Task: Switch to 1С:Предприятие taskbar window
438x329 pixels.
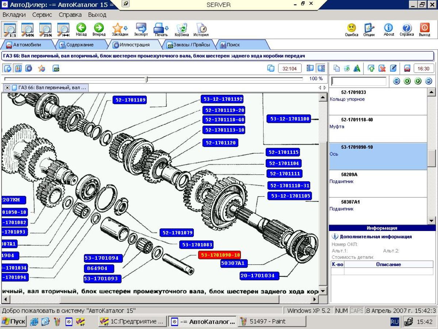Action: 133,322
